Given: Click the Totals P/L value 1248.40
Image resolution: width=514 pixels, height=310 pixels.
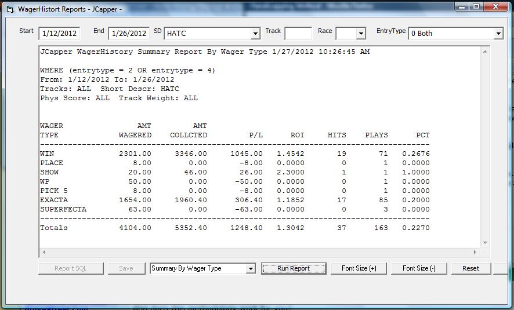Looking at the screenshot, I should (247, 228).
